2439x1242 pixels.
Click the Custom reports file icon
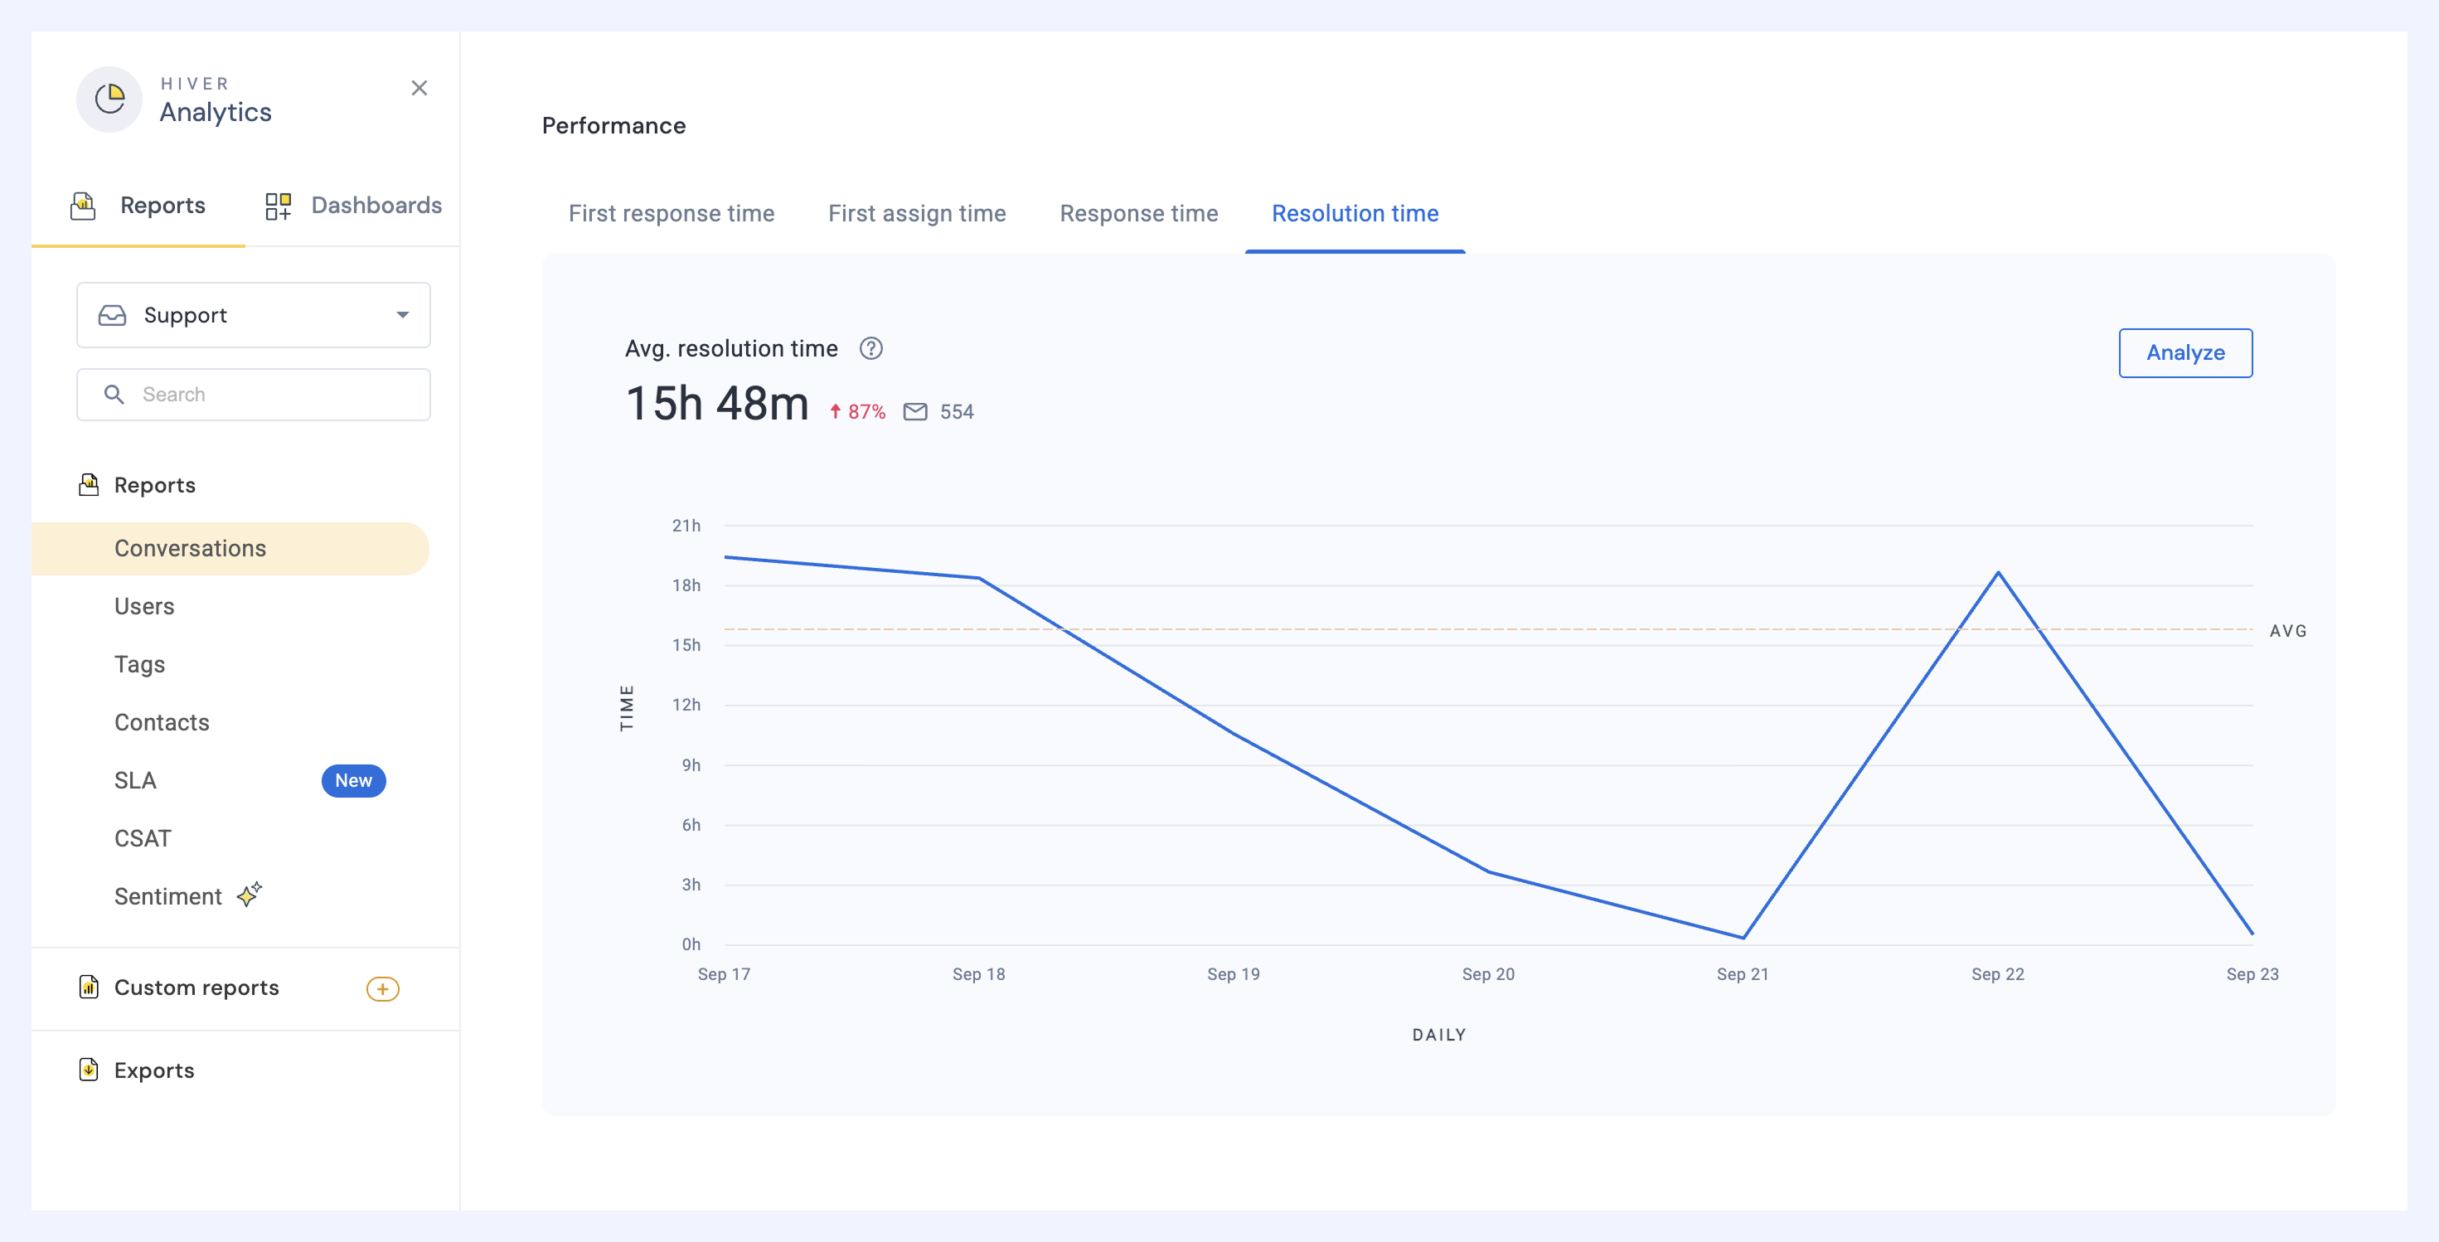(x=88, y=987)
